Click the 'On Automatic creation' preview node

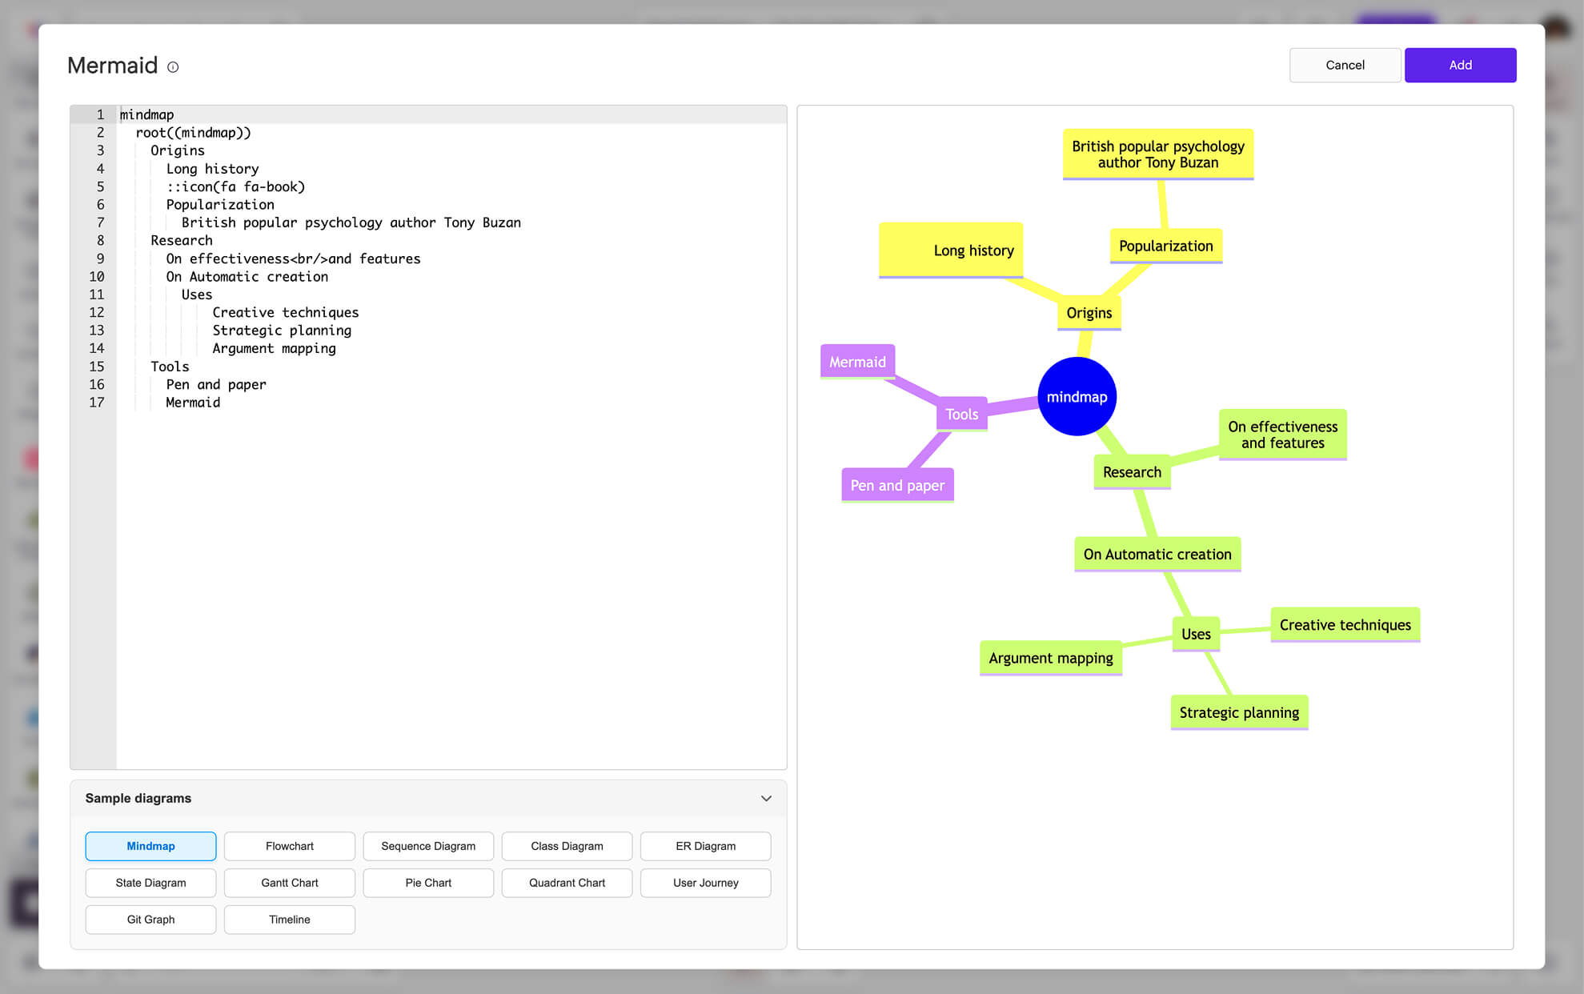[x=1157, y=554]
